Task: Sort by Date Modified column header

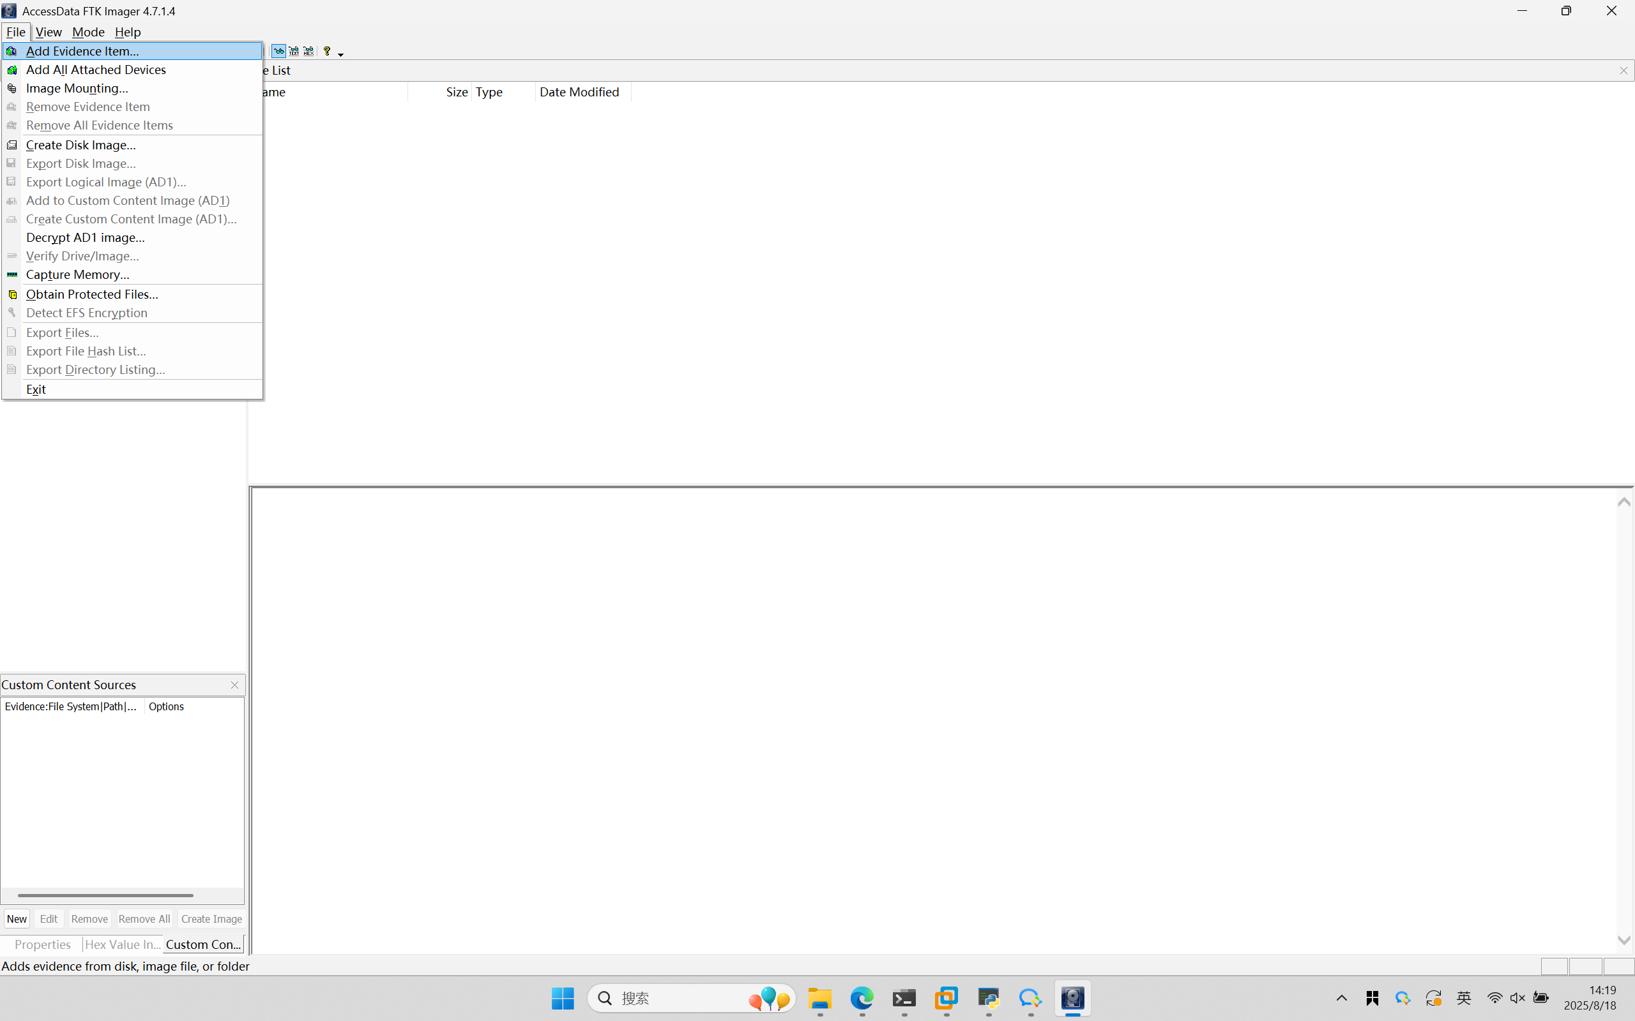Action: [584, 92]
